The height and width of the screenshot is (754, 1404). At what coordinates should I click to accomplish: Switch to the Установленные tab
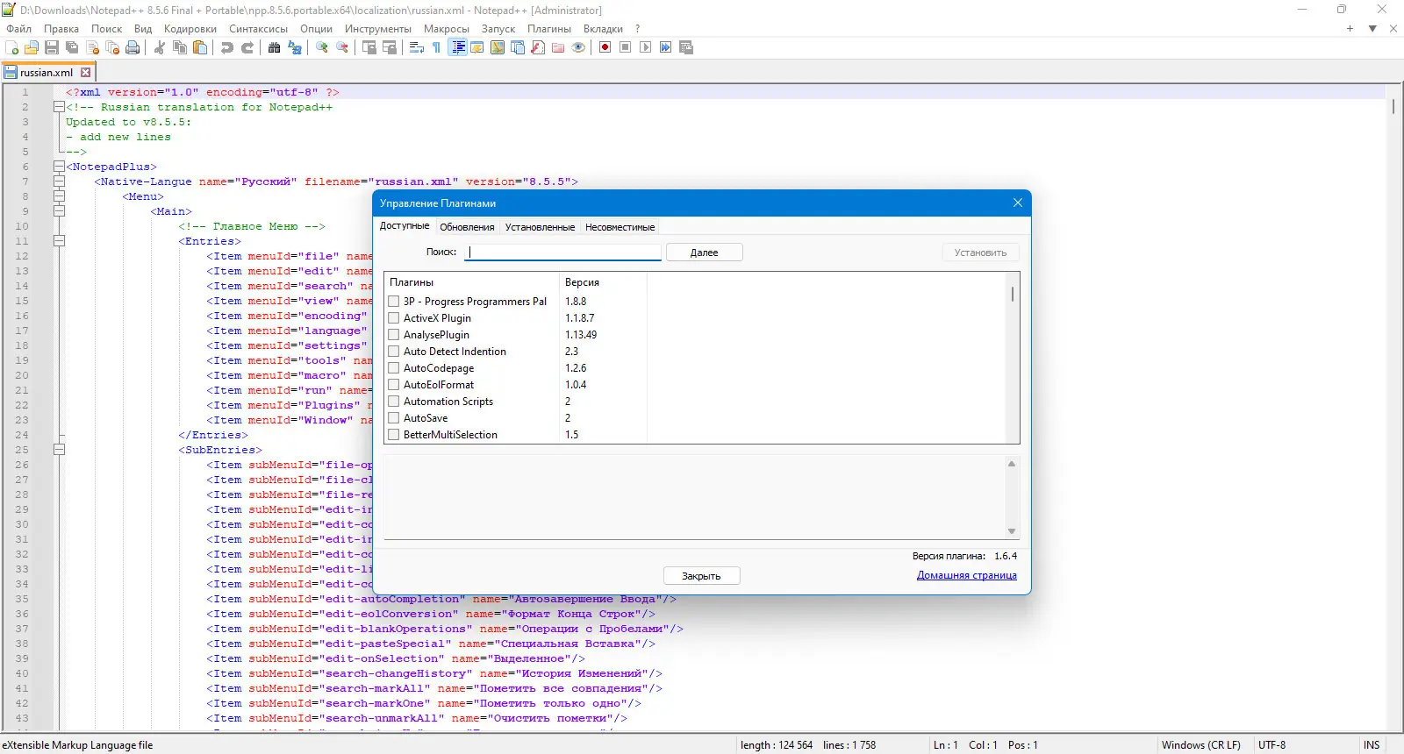(x=540, y=227)
